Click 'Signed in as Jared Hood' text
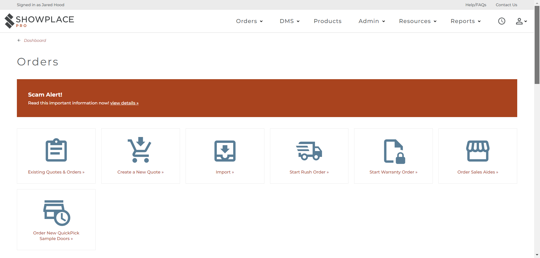The width and height of the screenshot is (540, 258). click(40, 5)
